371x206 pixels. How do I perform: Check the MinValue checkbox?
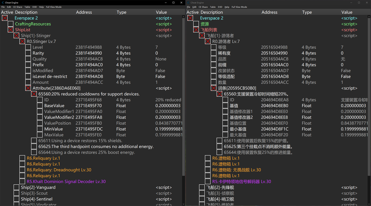click(39, 129)
